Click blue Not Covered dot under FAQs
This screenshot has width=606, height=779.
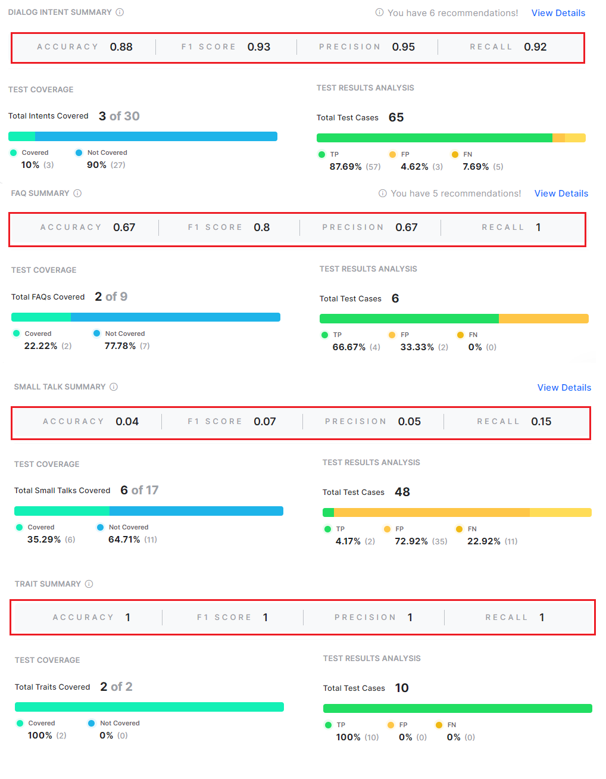coord(97,334)
